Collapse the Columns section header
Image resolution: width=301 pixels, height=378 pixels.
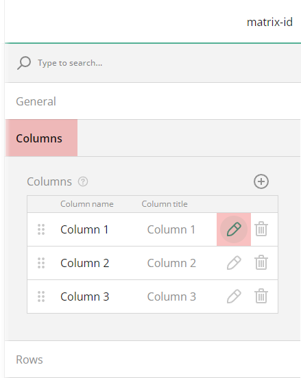(153, 138)
